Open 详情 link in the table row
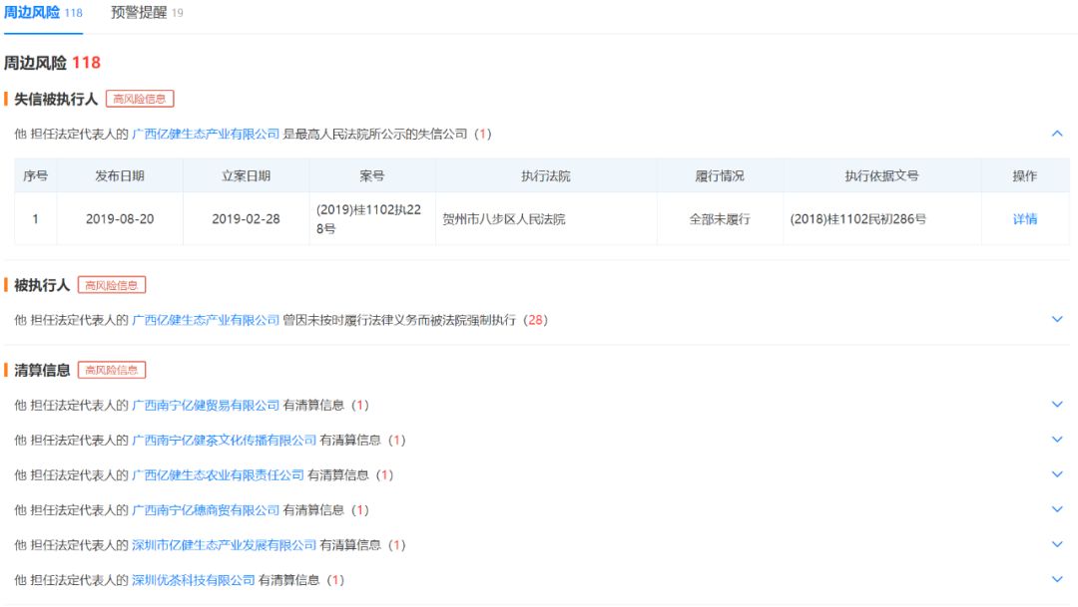1078x607 pixels. pyautogui.click(x=1025, y=219)
